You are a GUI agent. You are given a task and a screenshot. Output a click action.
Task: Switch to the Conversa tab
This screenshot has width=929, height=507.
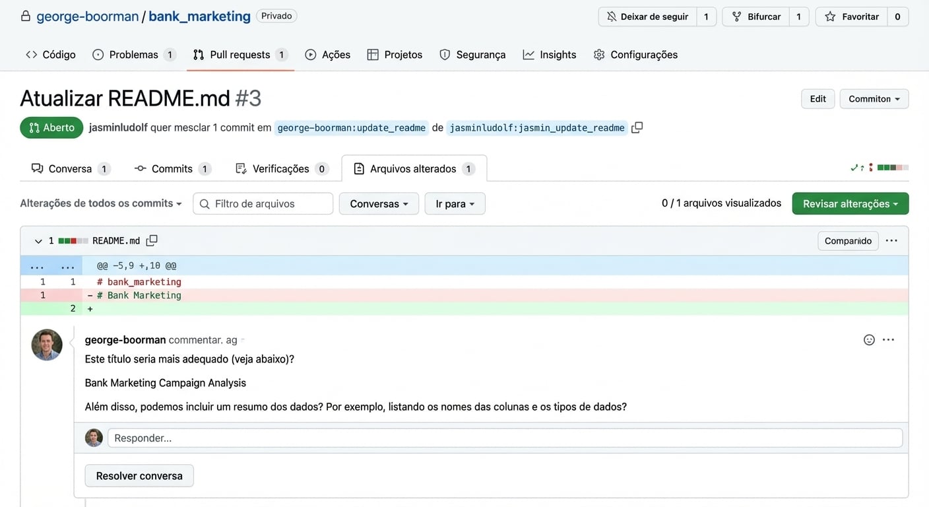(71, 168)
